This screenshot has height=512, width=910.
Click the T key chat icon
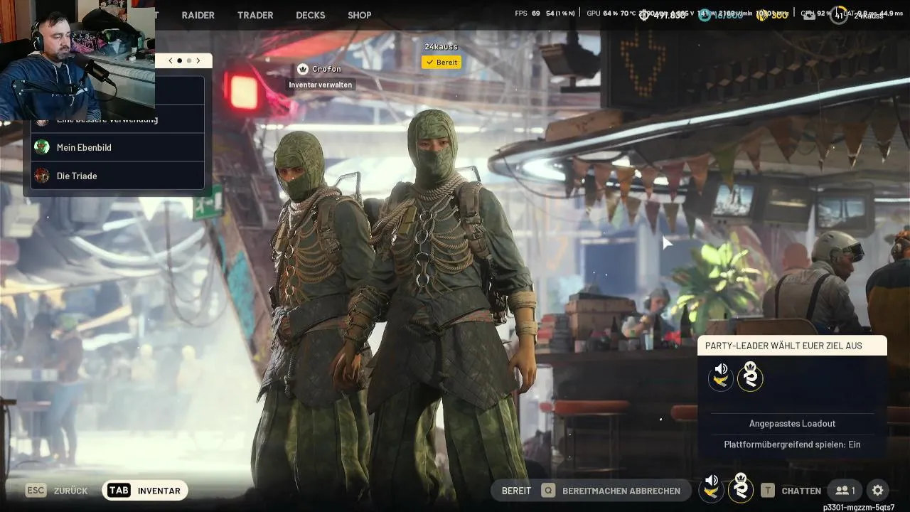[x=768, y=491]
